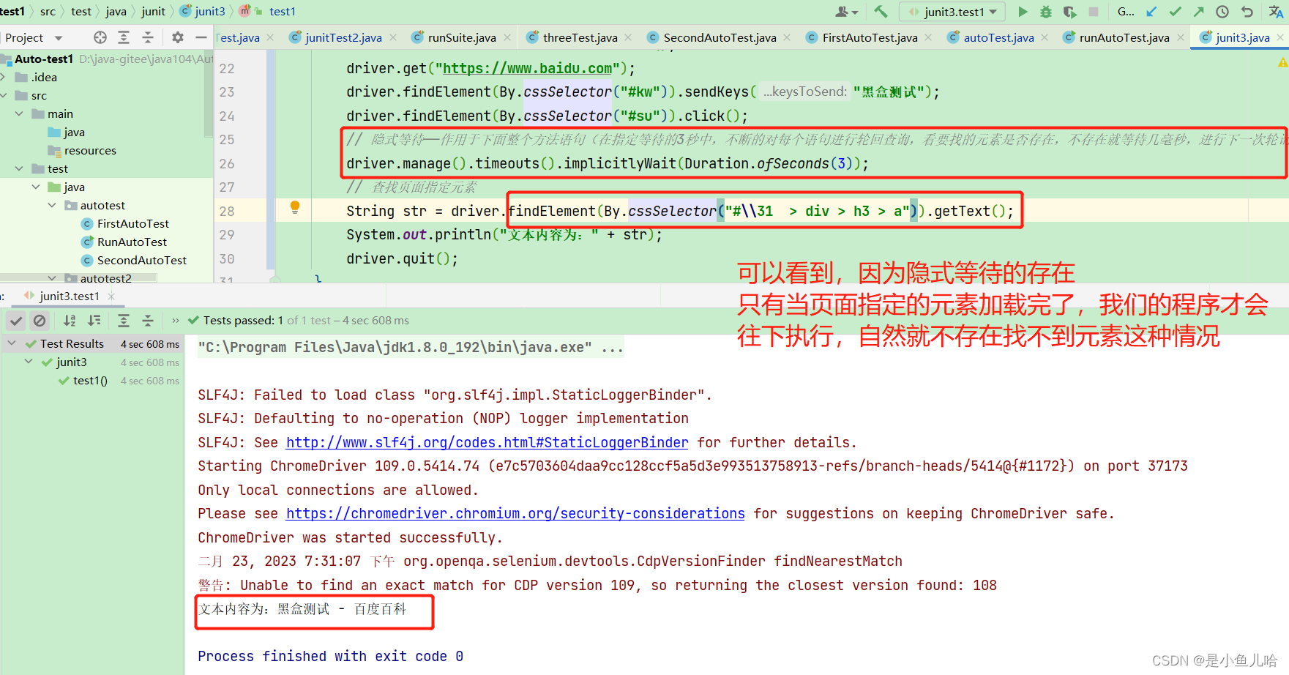
Task: Click the lightbulb intention icon on line 28
Action: [295, 207]
